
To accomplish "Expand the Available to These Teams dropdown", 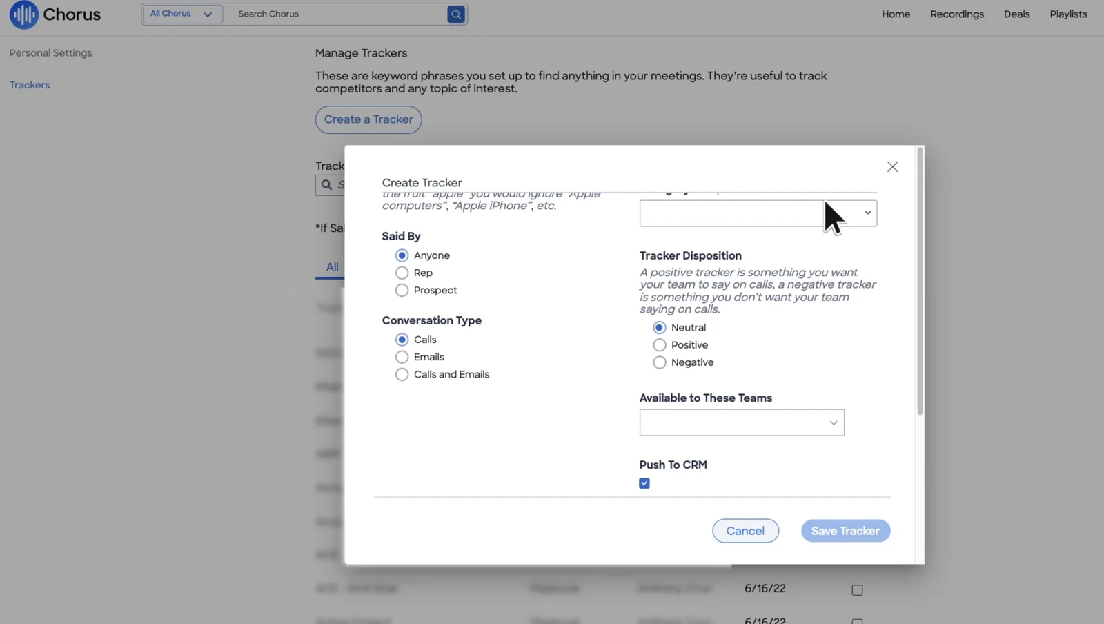I will coord(742,422).
